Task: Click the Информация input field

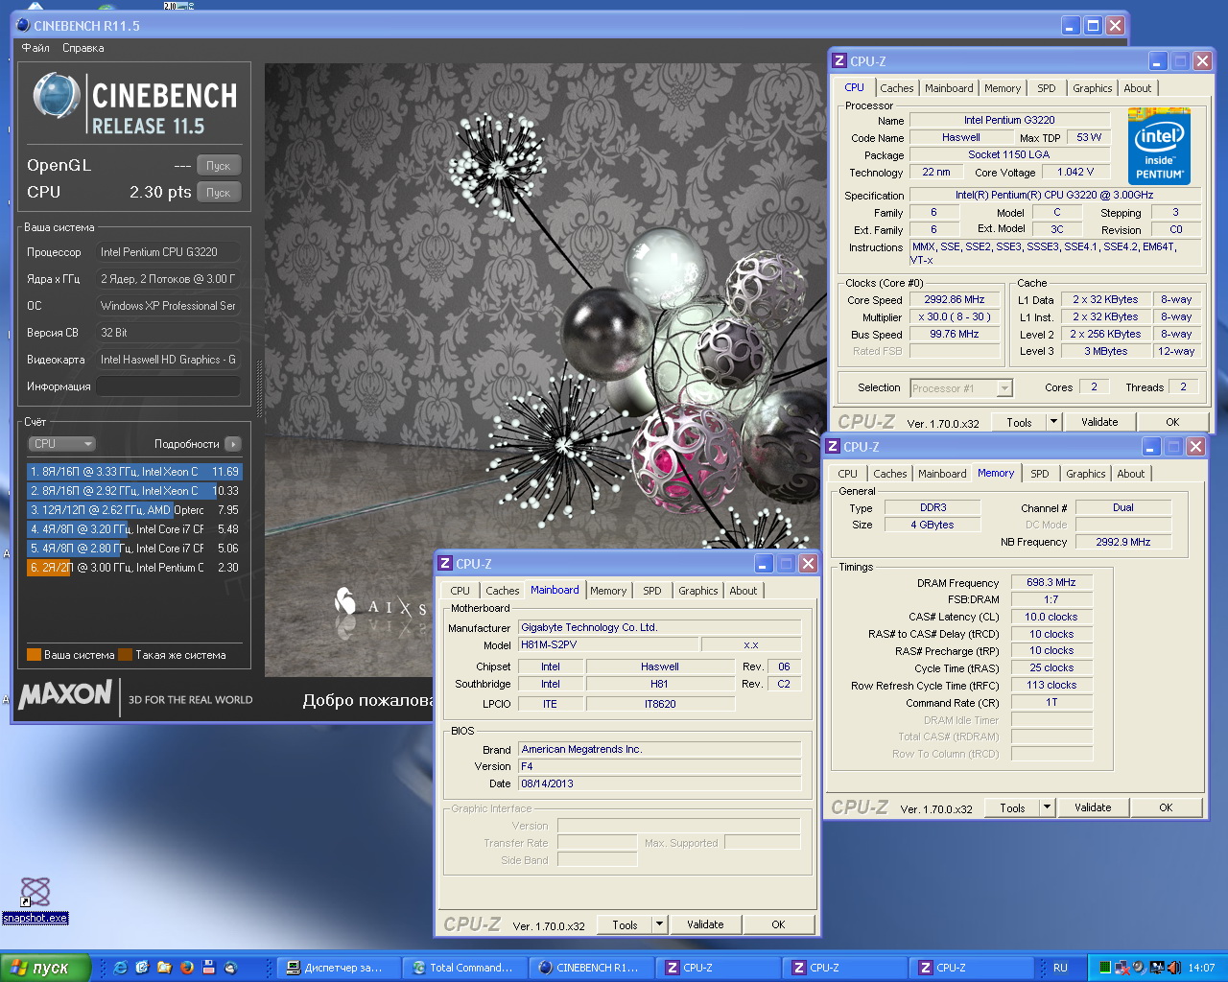Action: click(168, 386)
